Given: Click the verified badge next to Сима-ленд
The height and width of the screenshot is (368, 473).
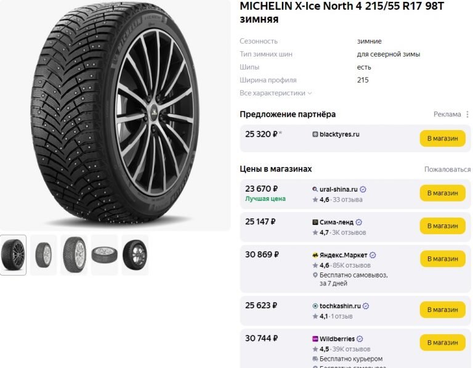Looking at the screenshot, I should click(x=358, y=222).
